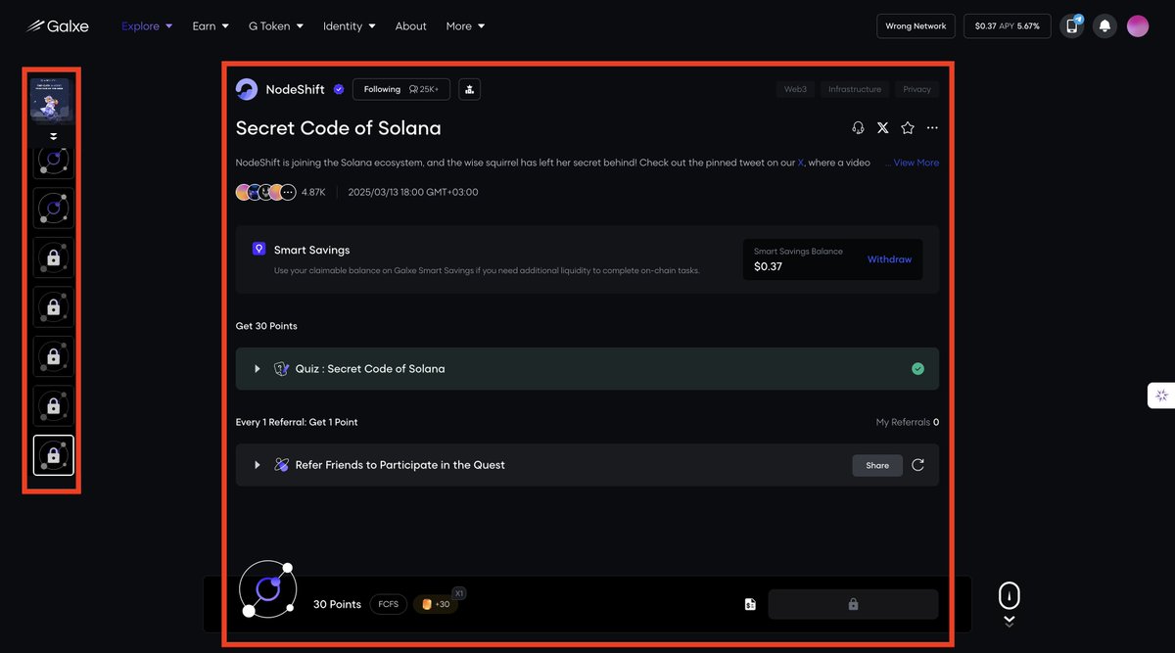Open the $0.37 APY 5.67% savings button
1175x653 pixels.
1008,26
